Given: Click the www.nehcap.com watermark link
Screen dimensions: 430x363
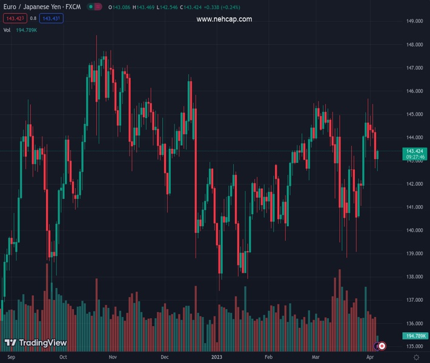Looking at the screenshot, I should (x=224, y=19).
